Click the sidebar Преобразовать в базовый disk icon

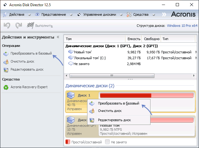point(6,54)
